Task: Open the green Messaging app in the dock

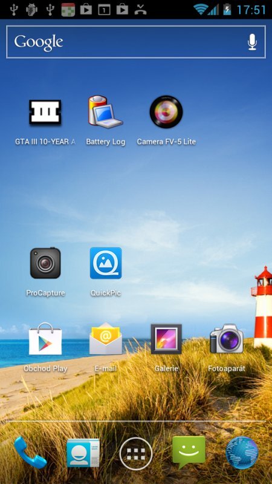Action: [189, 453]
